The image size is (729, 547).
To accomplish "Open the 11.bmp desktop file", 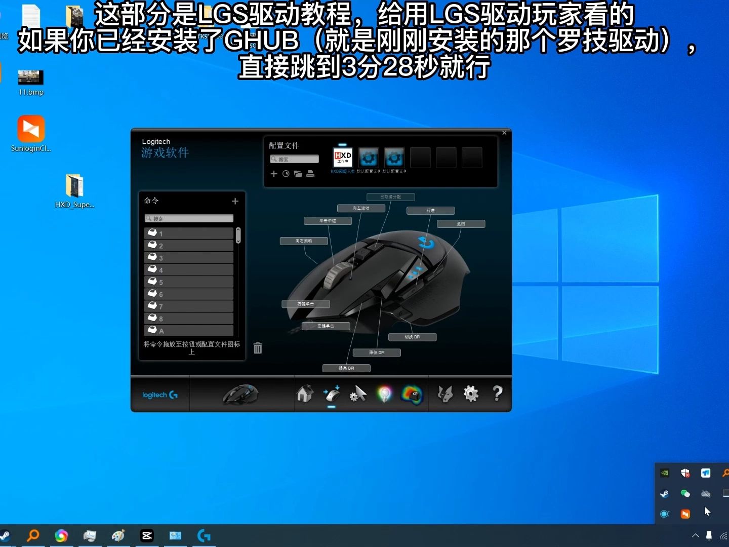I will coord(31,83).
